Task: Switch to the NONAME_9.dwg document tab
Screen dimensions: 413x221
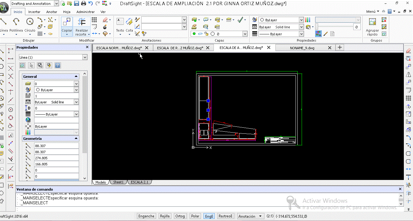Action: point(302,48)
